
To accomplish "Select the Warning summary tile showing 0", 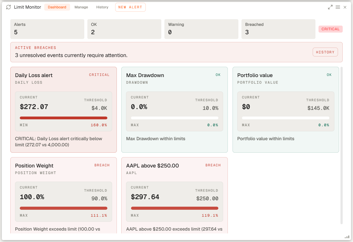I will tap(201, 29).
